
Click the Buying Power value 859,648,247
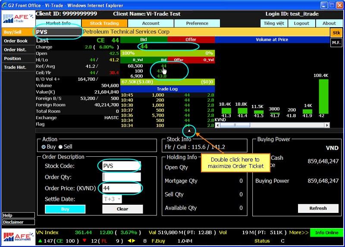(323, 181)
